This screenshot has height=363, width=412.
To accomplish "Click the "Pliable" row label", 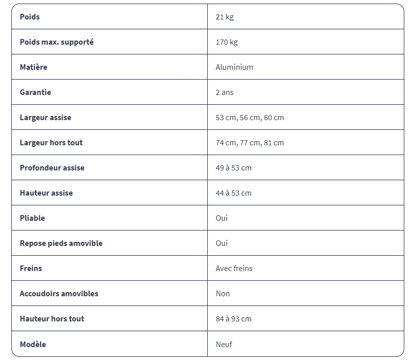I will coord(32,218).
